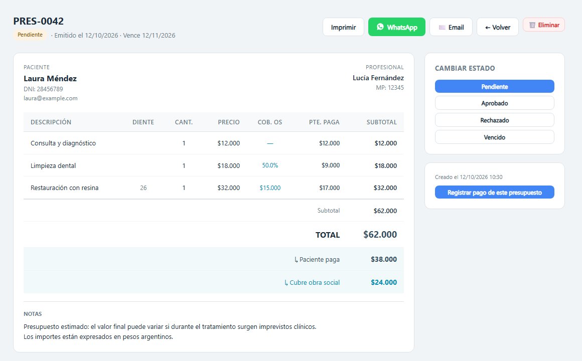Screen dimensions: 582x361
Task: Select the Consulta y diagnóstico row description
Action: [x=63, y=143]
